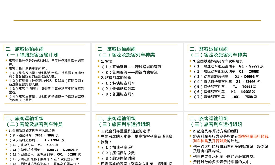275x165 pixels.
Task: Select the line 主要考虑的因素是：提高旅客列车直通速度
Action: point(137,137)
